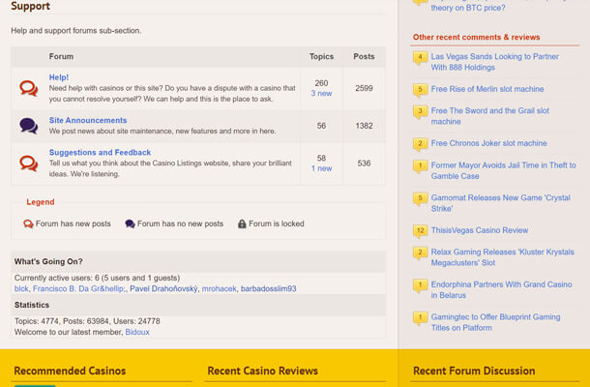Click the comment badge for Relax Gaming article

421,253
